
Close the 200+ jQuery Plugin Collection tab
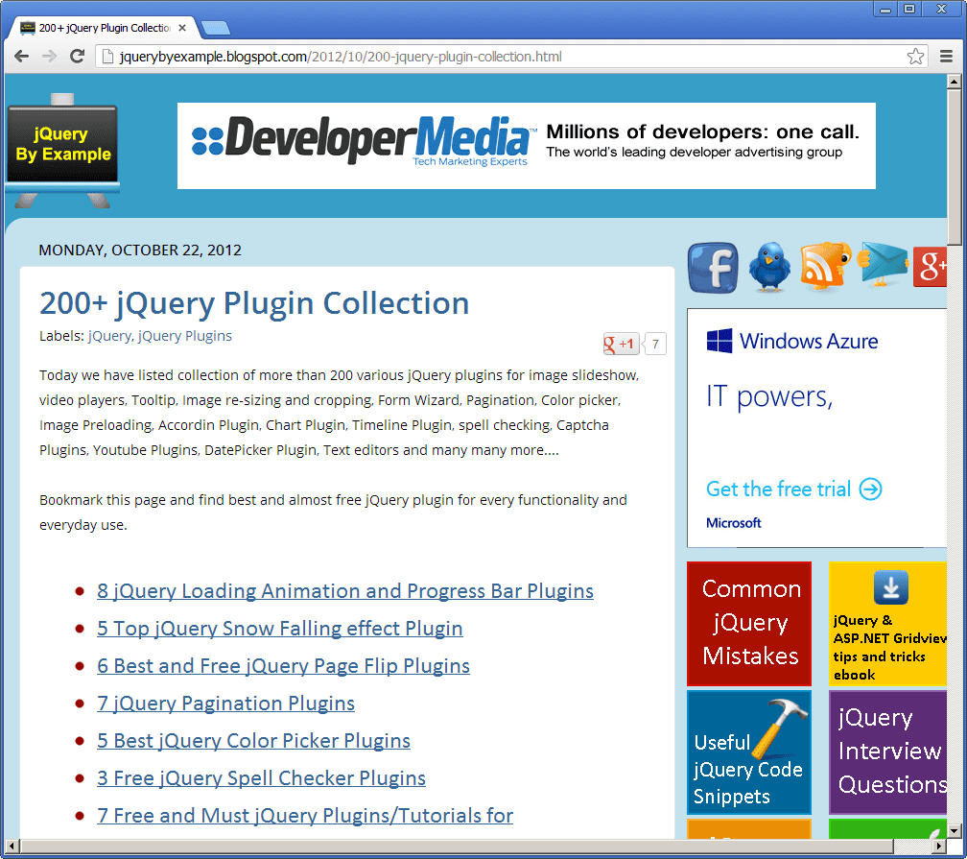(x=182, y=28)
